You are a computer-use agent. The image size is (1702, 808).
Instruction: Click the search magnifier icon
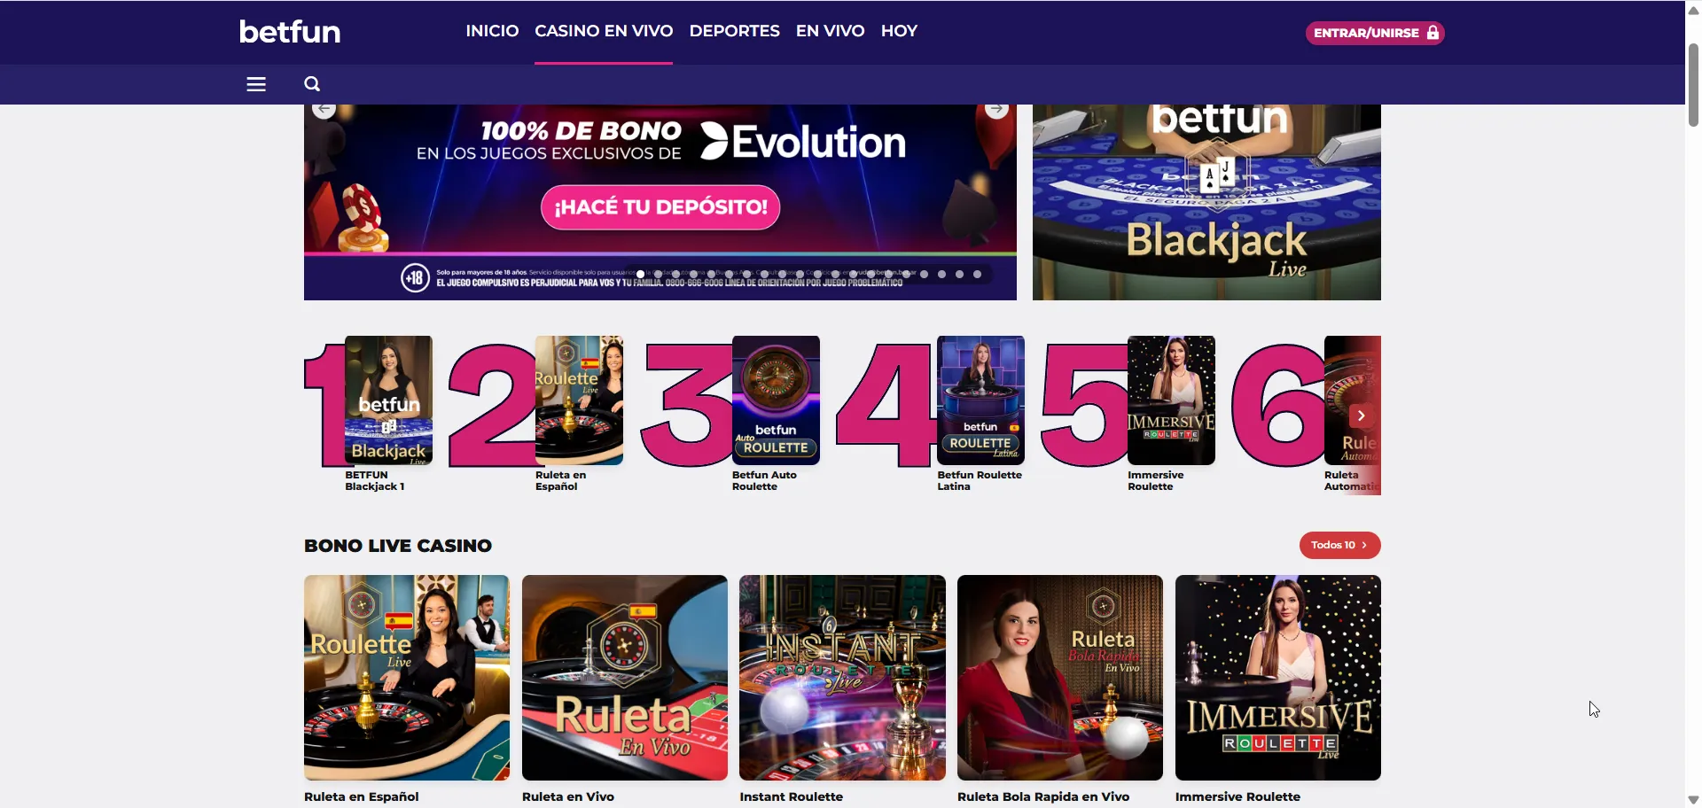(312, 84)
